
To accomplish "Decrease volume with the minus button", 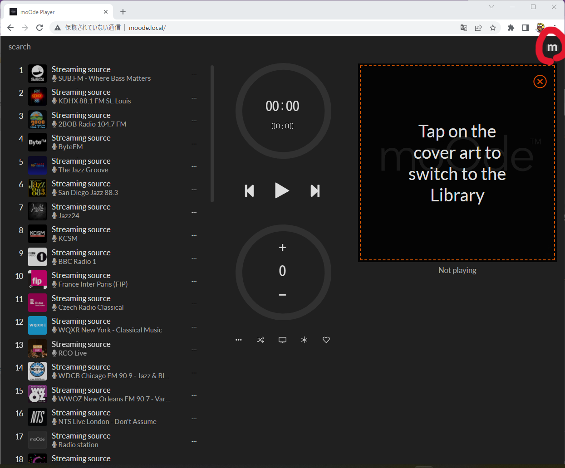I will 282,295.
